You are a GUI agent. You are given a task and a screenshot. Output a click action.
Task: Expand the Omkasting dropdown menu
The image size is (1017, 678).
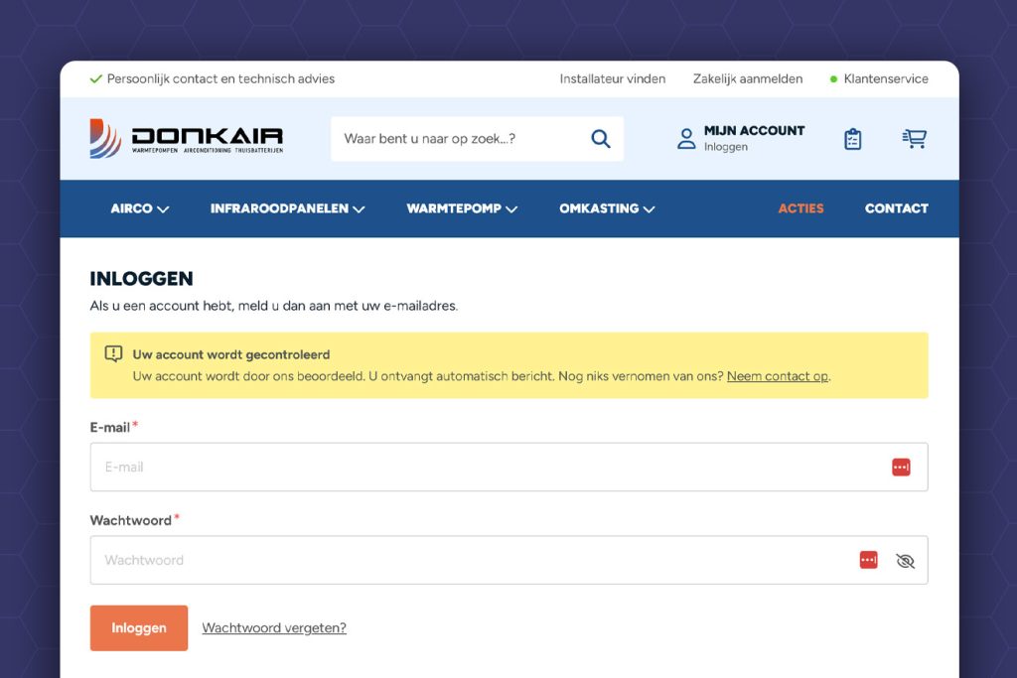tap(607, 208)
